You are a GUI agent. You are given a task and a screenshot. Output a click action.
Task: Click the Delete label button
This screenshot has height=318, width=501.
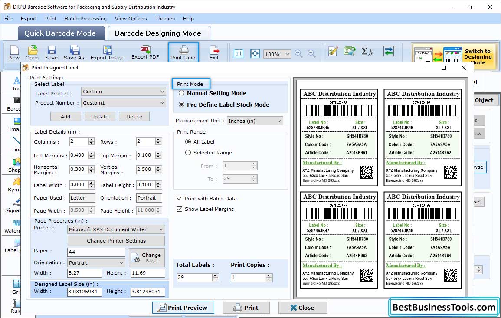[134, 117]
